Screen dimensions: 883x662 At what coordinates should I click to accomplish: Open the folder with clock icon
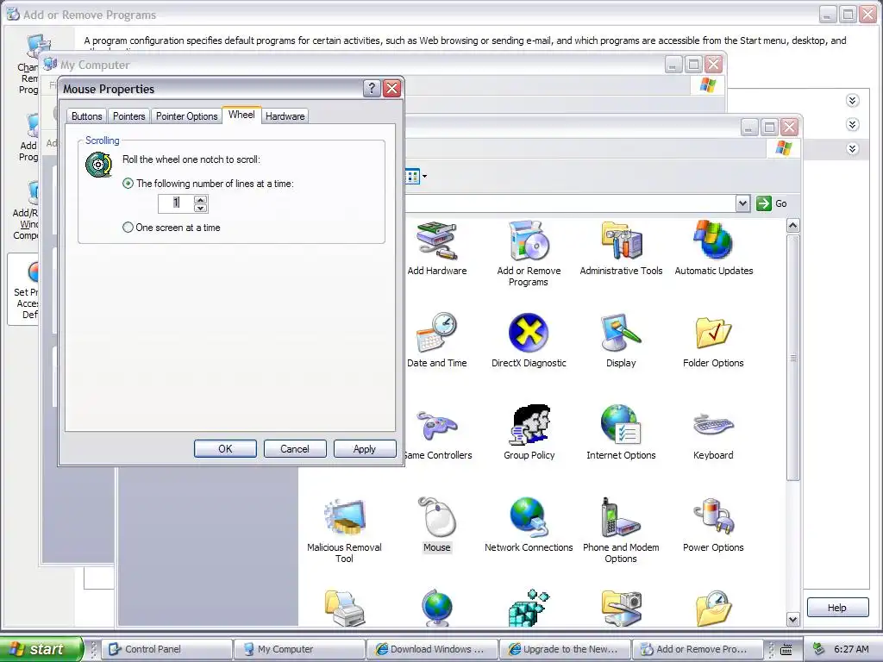pos(713,608)
